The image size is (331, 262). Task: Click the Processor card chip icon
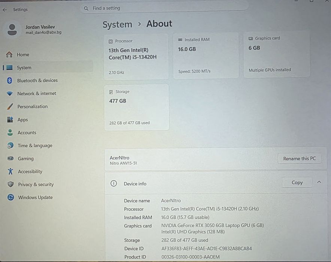[110, 41]
